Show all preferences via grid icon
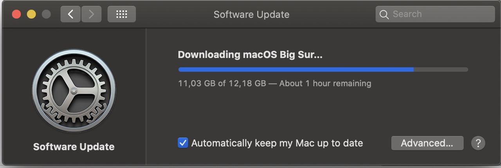This screenshot has width=501, height=168. tap(122, 14)
